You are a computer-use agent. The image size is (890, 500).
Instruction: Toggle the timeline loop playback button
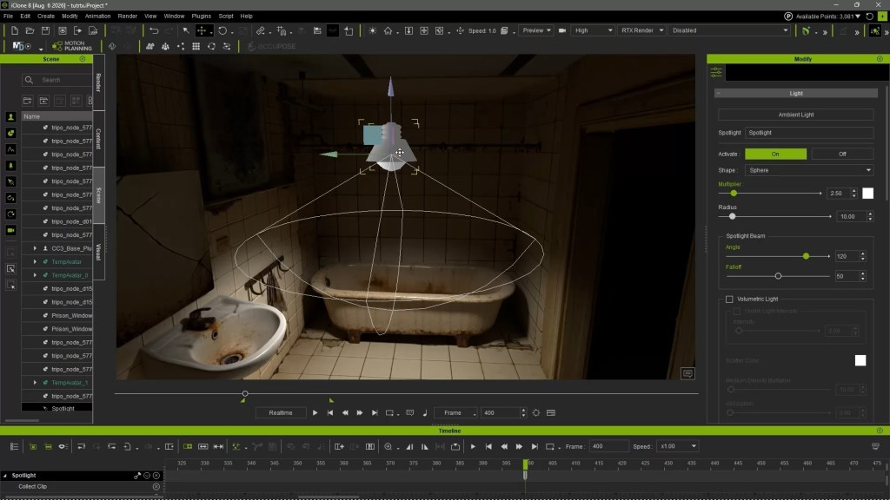[x=549, y=447]
